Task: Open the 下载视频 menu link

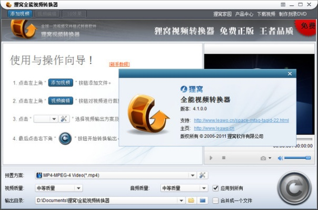Action: pyautogui.click(x=266, y=14)
